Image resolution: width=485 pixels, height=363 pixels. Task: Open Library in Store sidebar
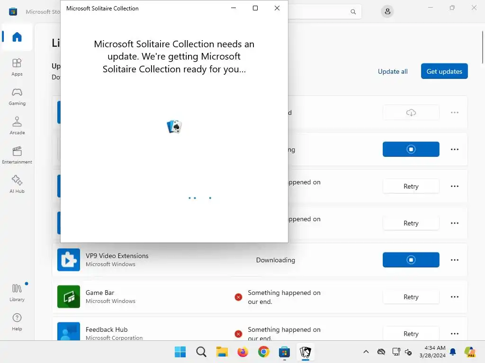pyautogui.click(x=17, y=293)
